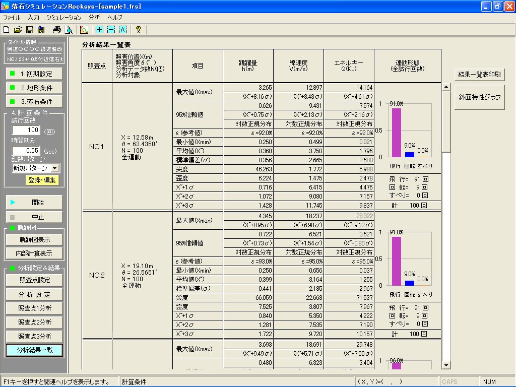Stop simulation with 中止 button
The image size is (516, 387).
[x=34, y=217]
